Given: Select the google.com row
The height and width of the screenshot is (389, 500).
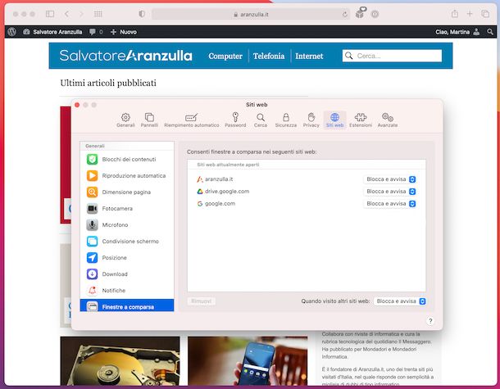Looking at the screenshot, I should (x=306, y=204).
